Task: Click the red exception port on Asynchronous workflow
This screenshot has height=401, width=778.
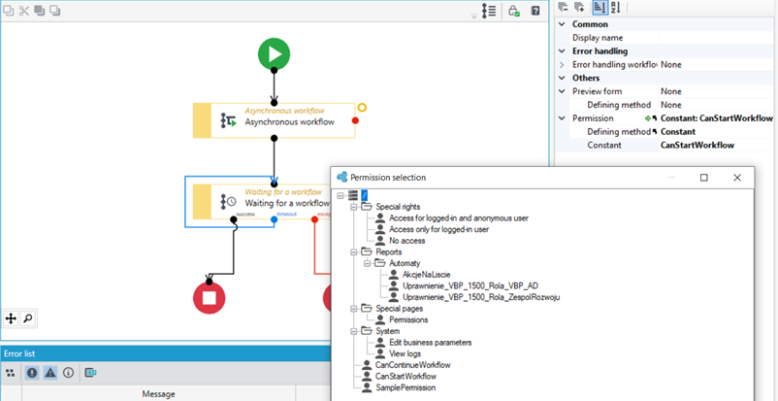Action: click(x=355, y=120)
